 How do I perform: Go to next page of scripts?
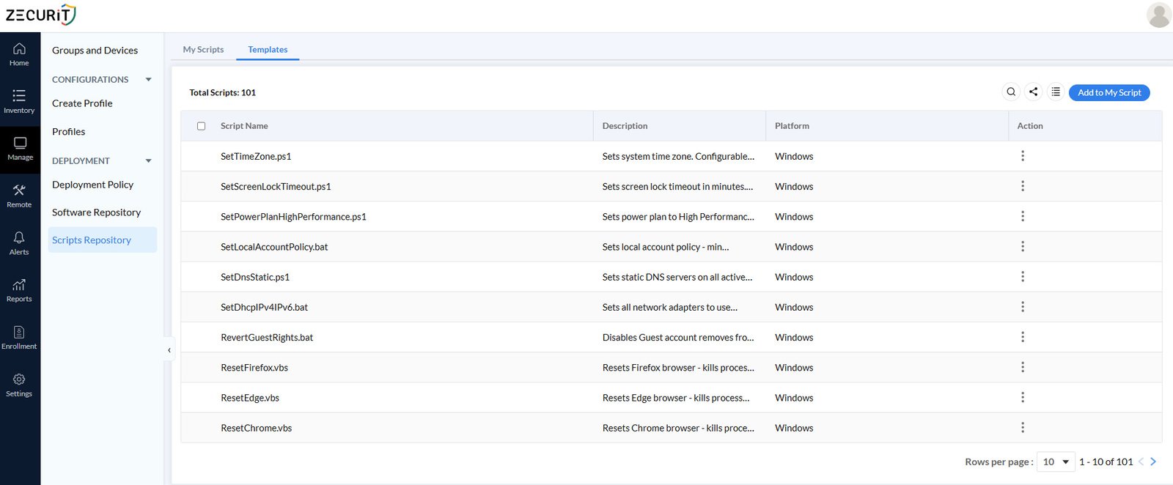tap(1153, 462)
